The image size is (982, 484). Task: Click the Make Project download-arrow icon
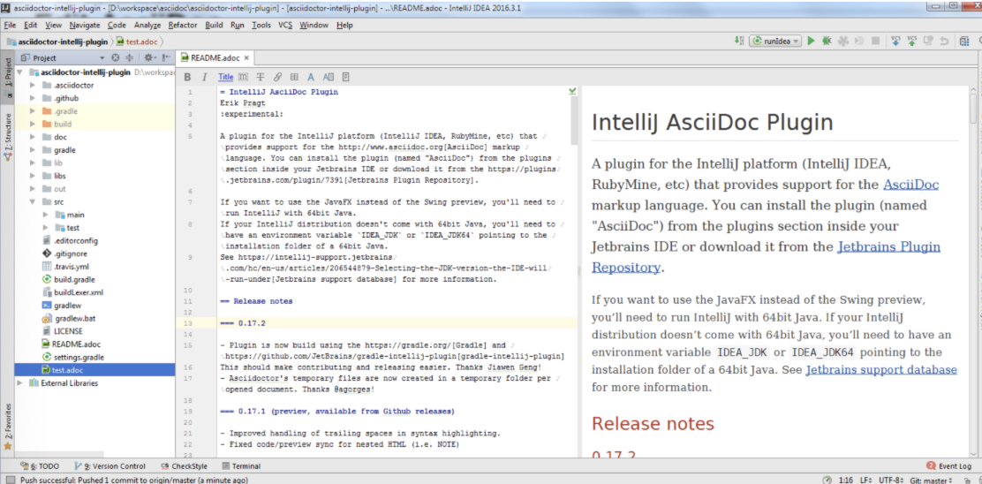tap(738, 41)
